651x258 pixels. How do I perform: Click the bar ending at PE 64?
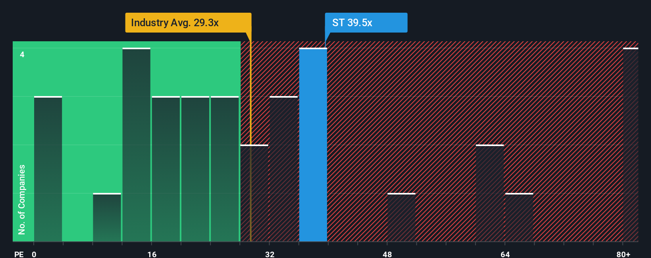pyautogui.click(x=490, y=193)
